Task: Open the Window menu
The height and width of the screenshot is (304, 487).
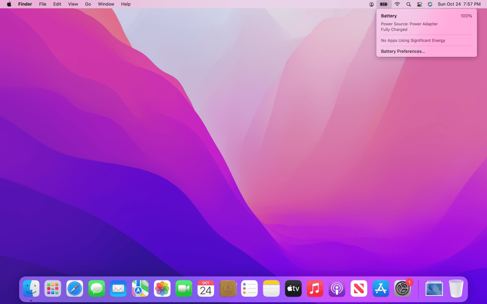Action: pyautogui.click(x=106, y=4)
